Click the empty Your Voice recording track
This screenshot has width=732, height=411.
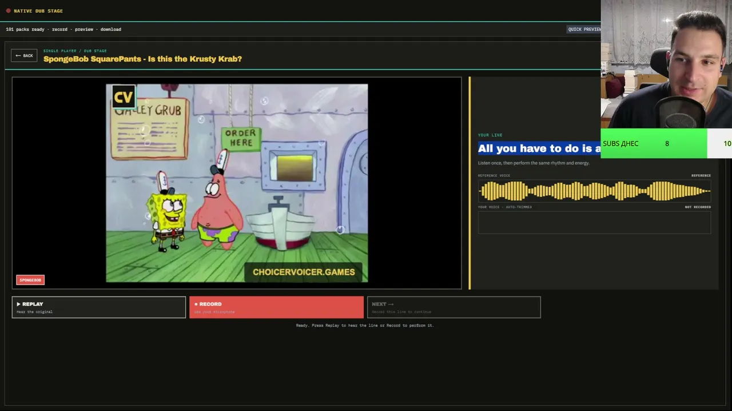coord(594,223)
